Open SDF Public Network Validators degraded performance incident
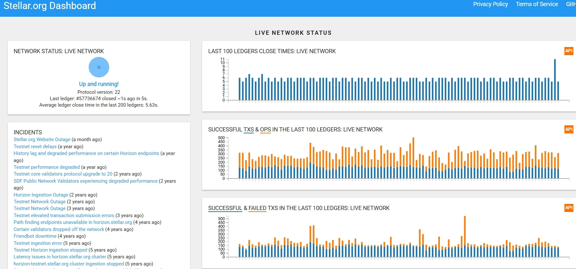 (86, 181)
